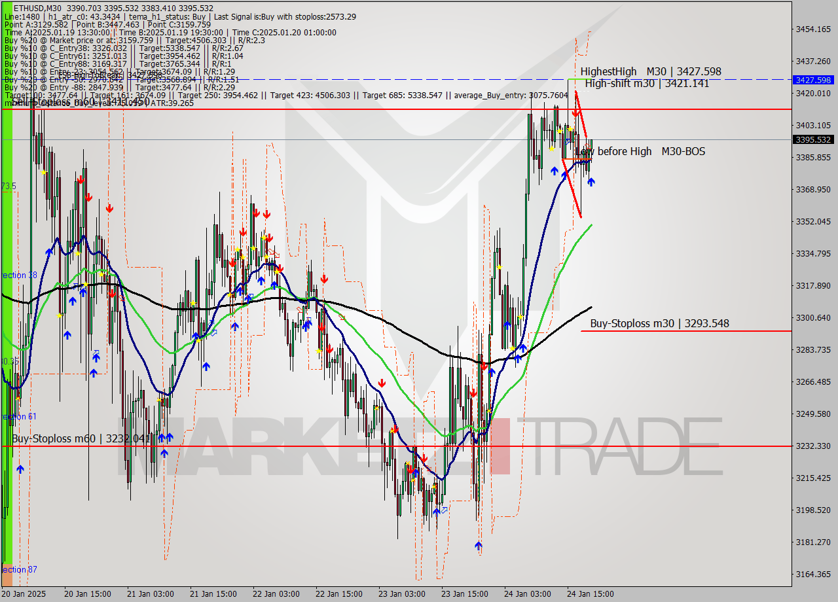Click the 'High-shift m30 | 3421.141' label

(647, 83)
